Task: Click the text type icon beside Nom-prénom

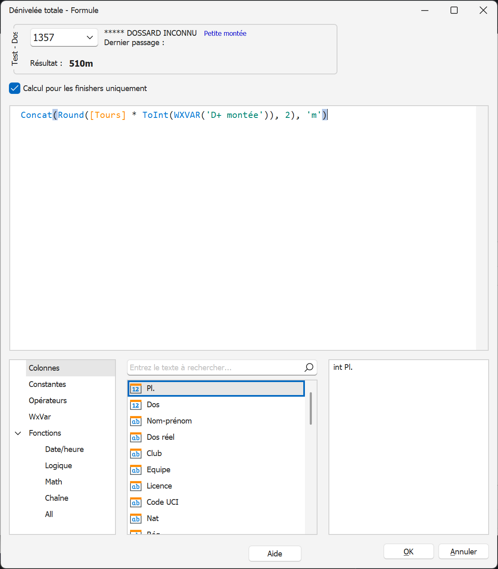Action: pos(136,421)
